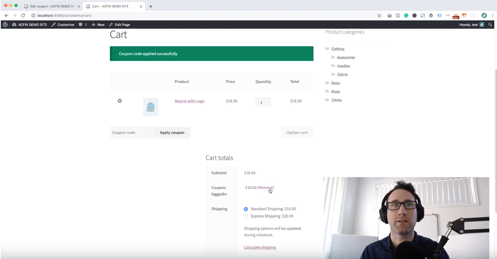Open comments bubble in admin bar
497x259 pixels.
[x=82, y=24]
